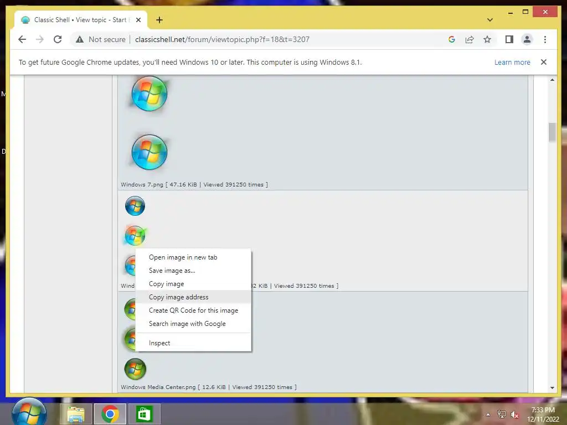The height and width of the screenshot is (425, 567).
Task: Select the Classic Shell View topic tab
Action: pyautogui.click(x=81, y=20)
